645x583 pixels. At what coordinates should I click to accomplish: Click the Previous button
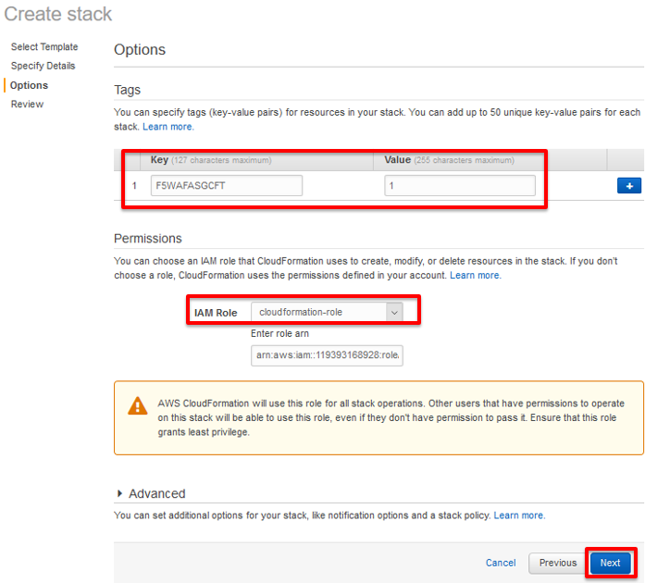click(x=558, y=563)
